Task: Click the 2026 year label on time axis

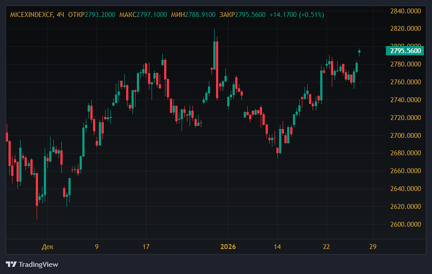Action: pyautogui.click(x=228, y=246)
